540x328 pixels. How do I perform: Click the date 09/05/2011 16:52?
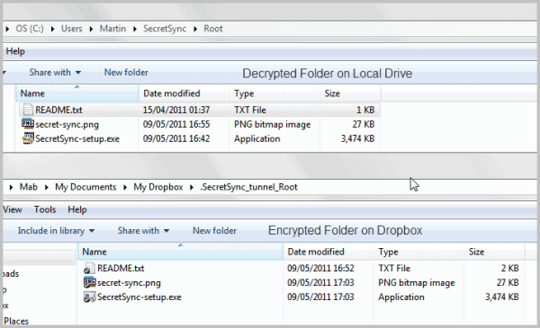320,269
